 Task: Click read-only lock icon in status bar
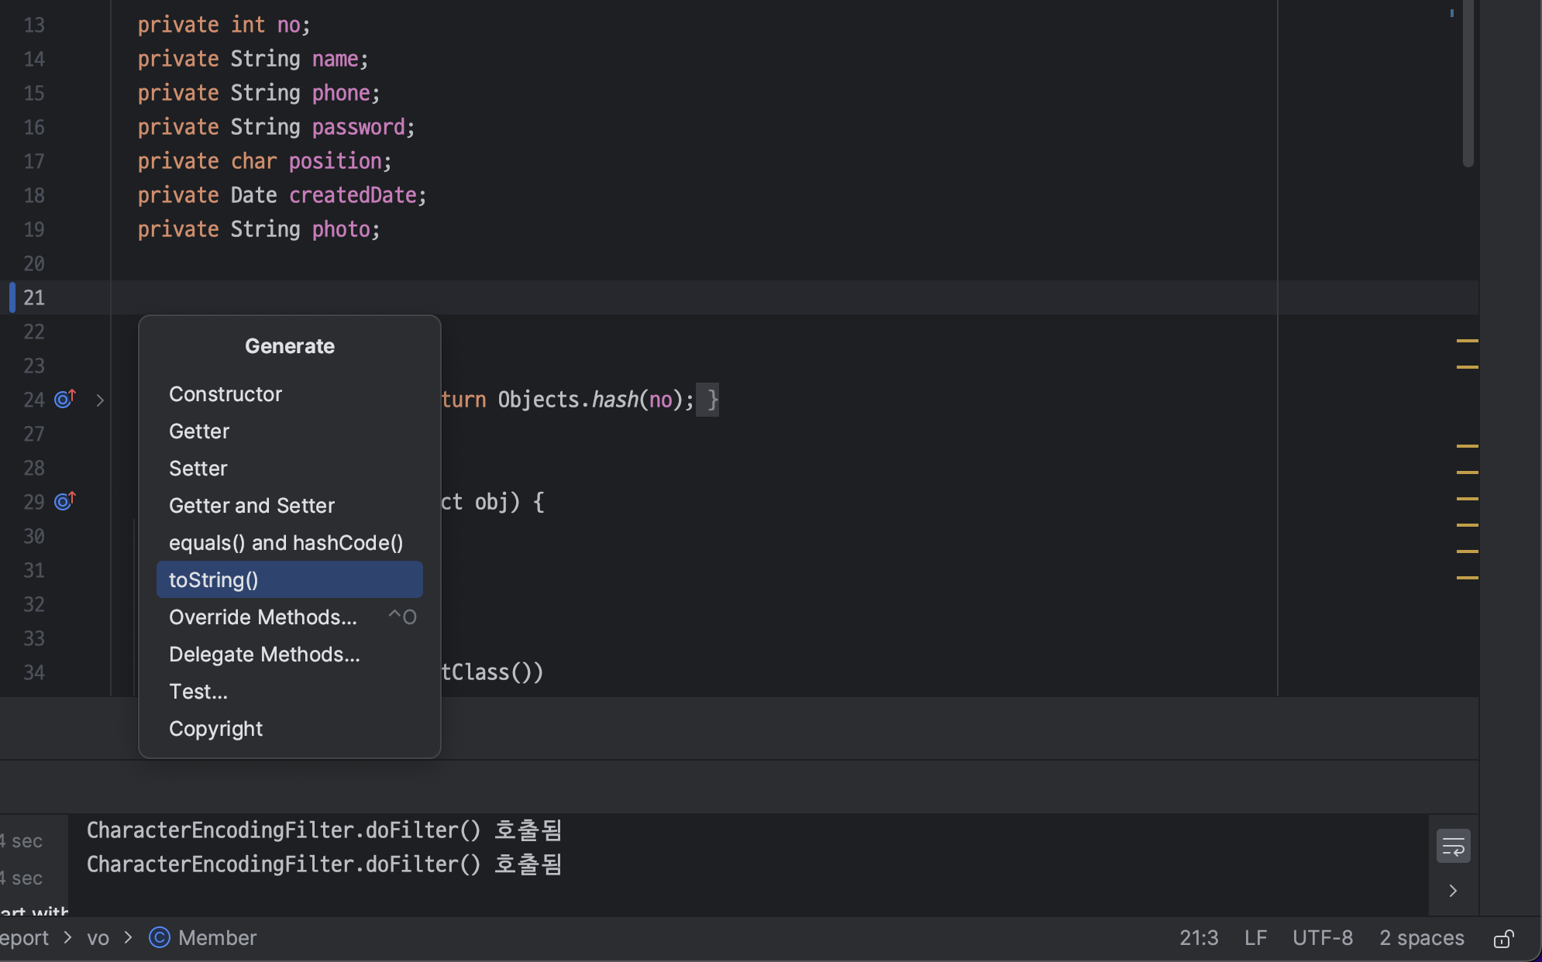click(x=1503, y=938)
